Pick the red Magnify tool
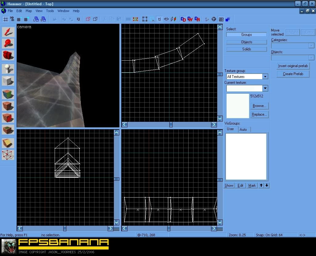316x256 pixels. point(8,44)
